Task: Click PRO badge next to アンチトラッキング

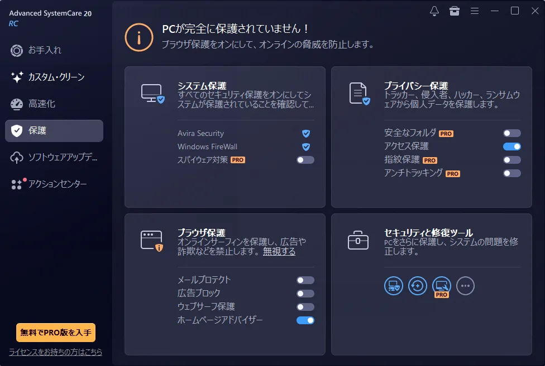Action: (x=453, y=174)
